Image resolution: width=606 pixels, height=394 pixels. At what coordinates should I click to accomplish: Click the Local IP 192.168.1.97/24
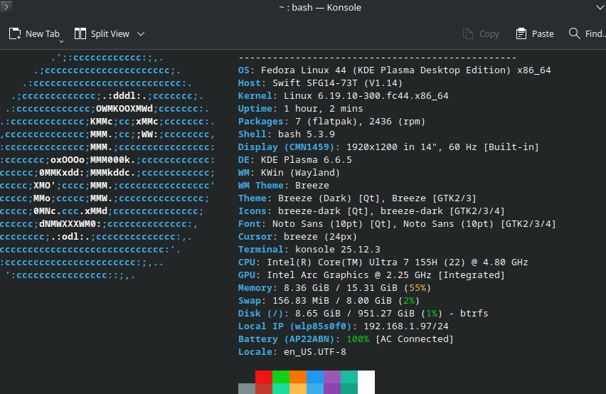pyautogui.click(x=406, y=326)
